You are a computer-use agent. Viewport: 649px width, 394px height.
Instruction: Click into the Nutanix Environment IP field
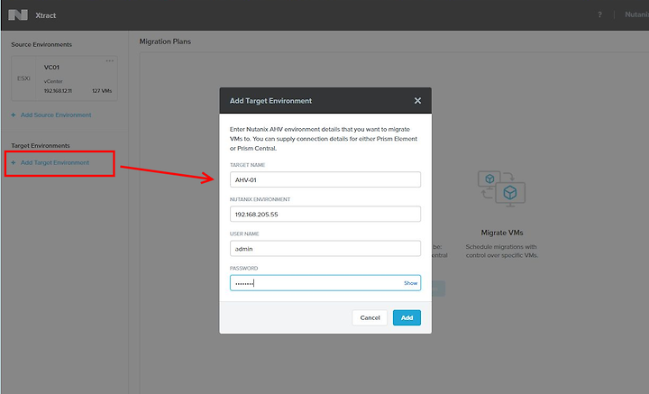point(325,214)
